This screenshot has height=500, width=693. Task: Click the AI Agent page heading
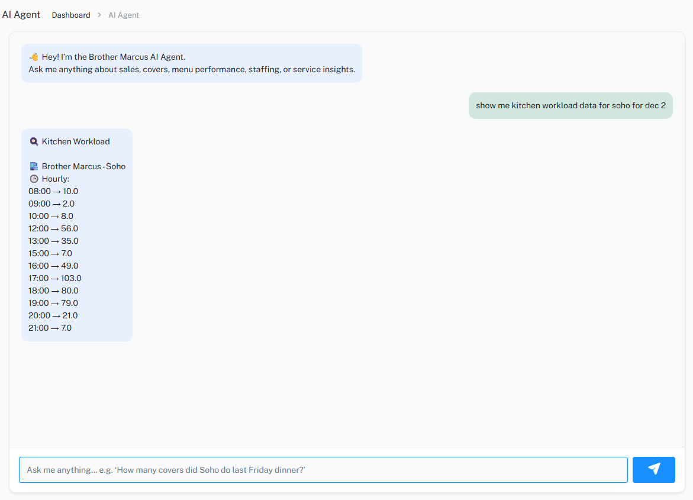(x=21, y=15)
